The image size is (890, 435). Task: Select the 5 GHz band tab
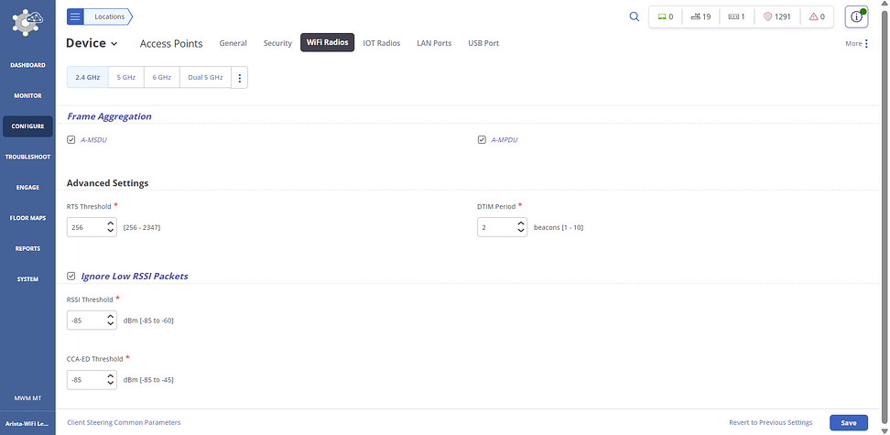(125, 78)
